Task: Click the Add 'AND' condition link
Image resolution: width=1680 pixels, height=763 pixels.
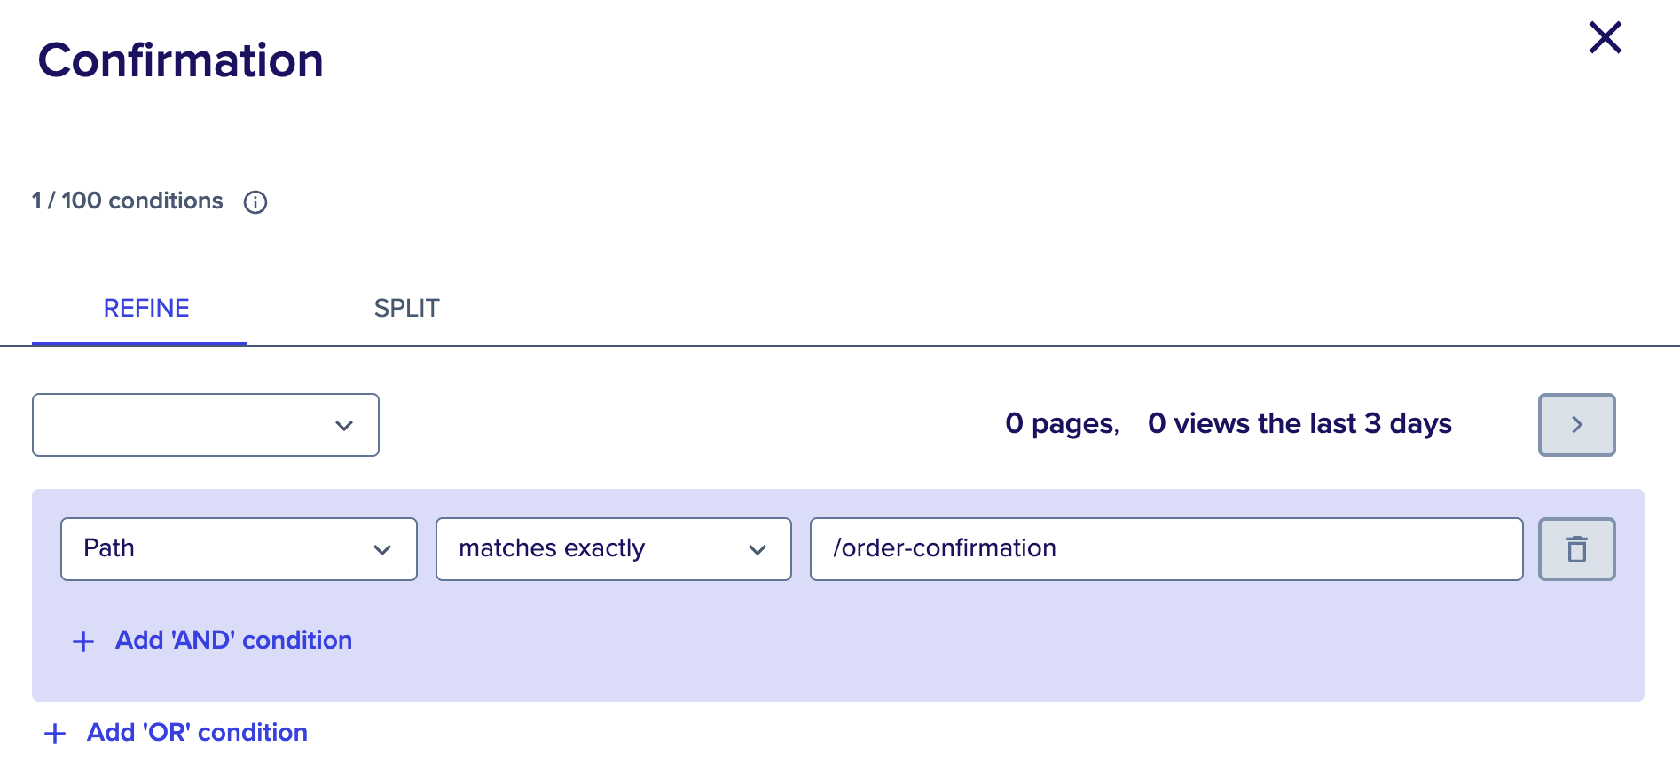Action: [233, 641]
